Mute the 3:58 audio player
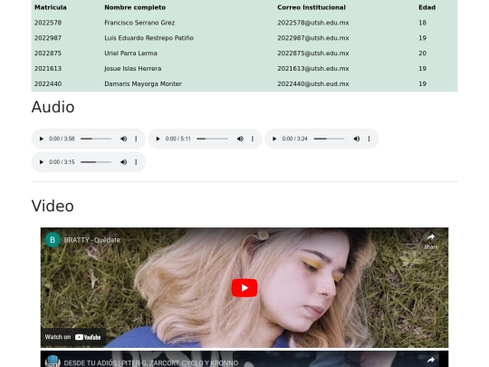The height and width of the screenshot is (367, 489). (x=123, y=139)
